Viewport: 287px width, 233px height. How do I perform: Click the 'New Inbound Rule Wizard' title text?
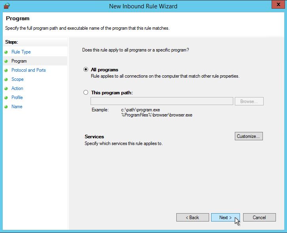click(143, 6)
